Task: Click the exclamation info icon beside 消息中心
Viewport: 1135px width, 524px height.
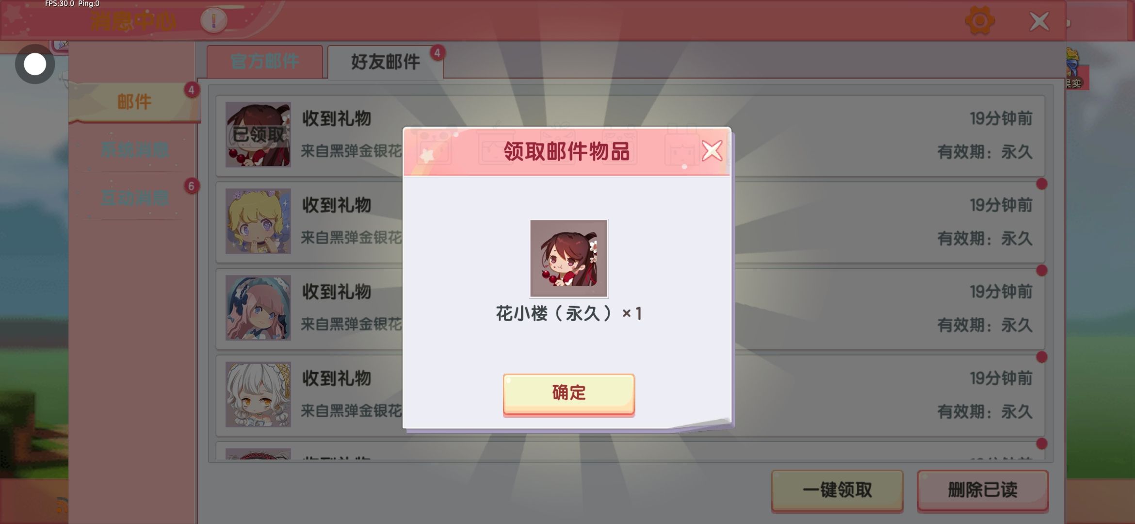Action: click(x=213, y=20)
